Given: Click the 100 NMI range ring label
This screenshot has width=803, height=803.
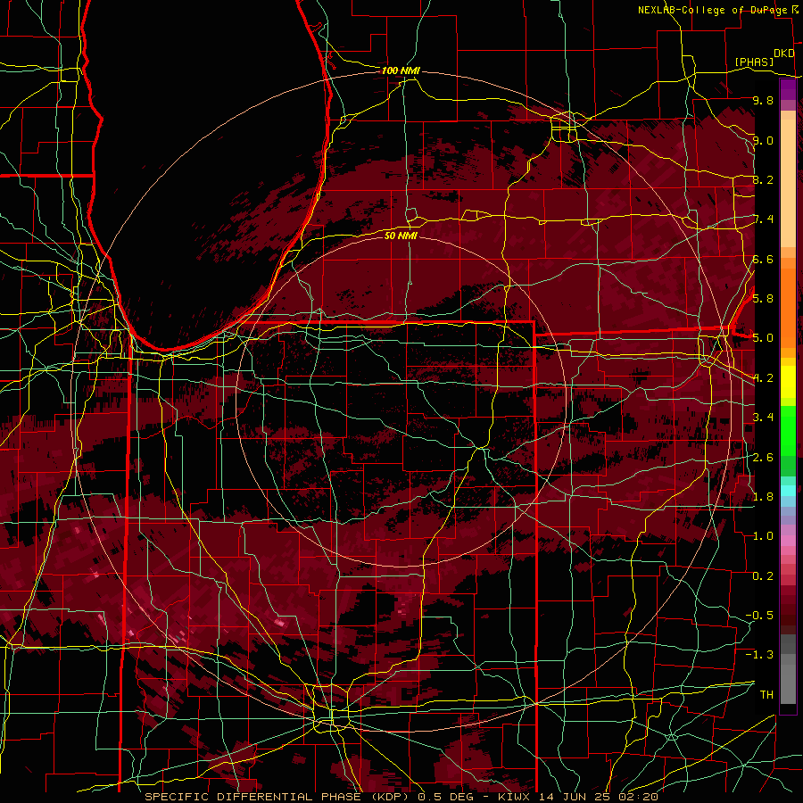Looking at the screenshot, I should tap(401, 70).
